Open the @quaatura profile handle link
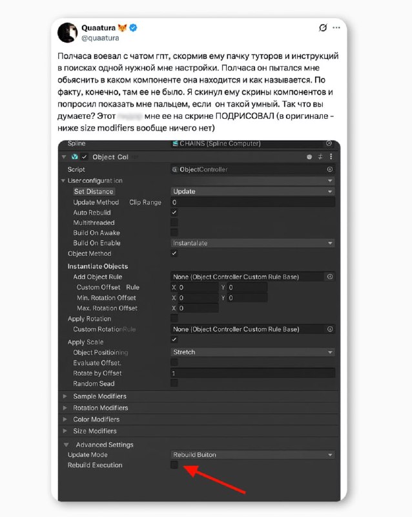The image size is (412, 517). (99, 38)
